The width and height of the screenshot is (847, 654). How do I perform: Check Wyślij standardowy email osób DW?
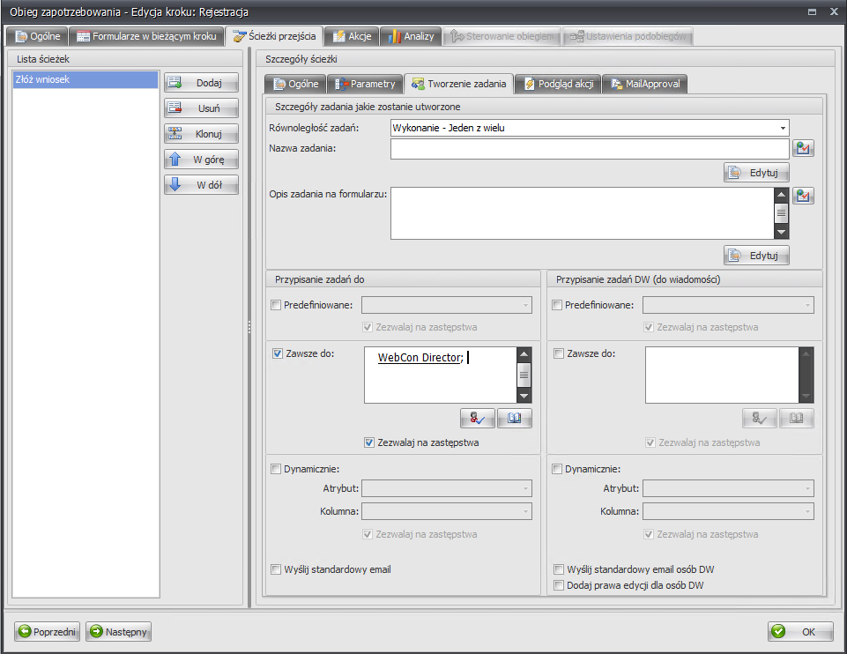(x=559, y=569)
